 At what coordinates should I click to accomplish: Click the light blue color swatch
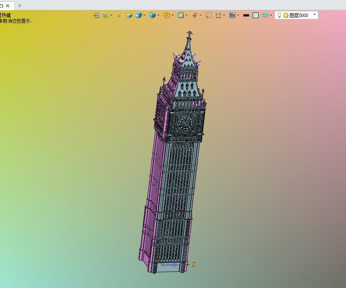tap(256, 15)
